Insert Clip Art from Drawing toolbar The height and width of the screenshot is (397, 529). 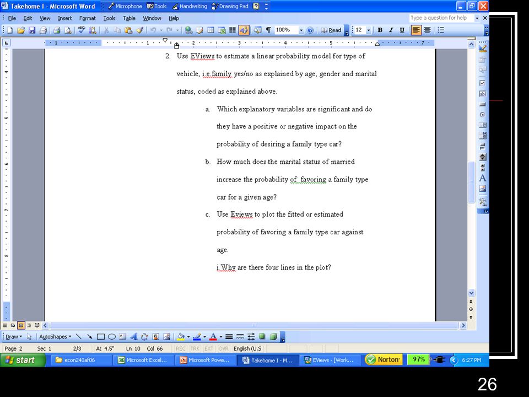155,336
